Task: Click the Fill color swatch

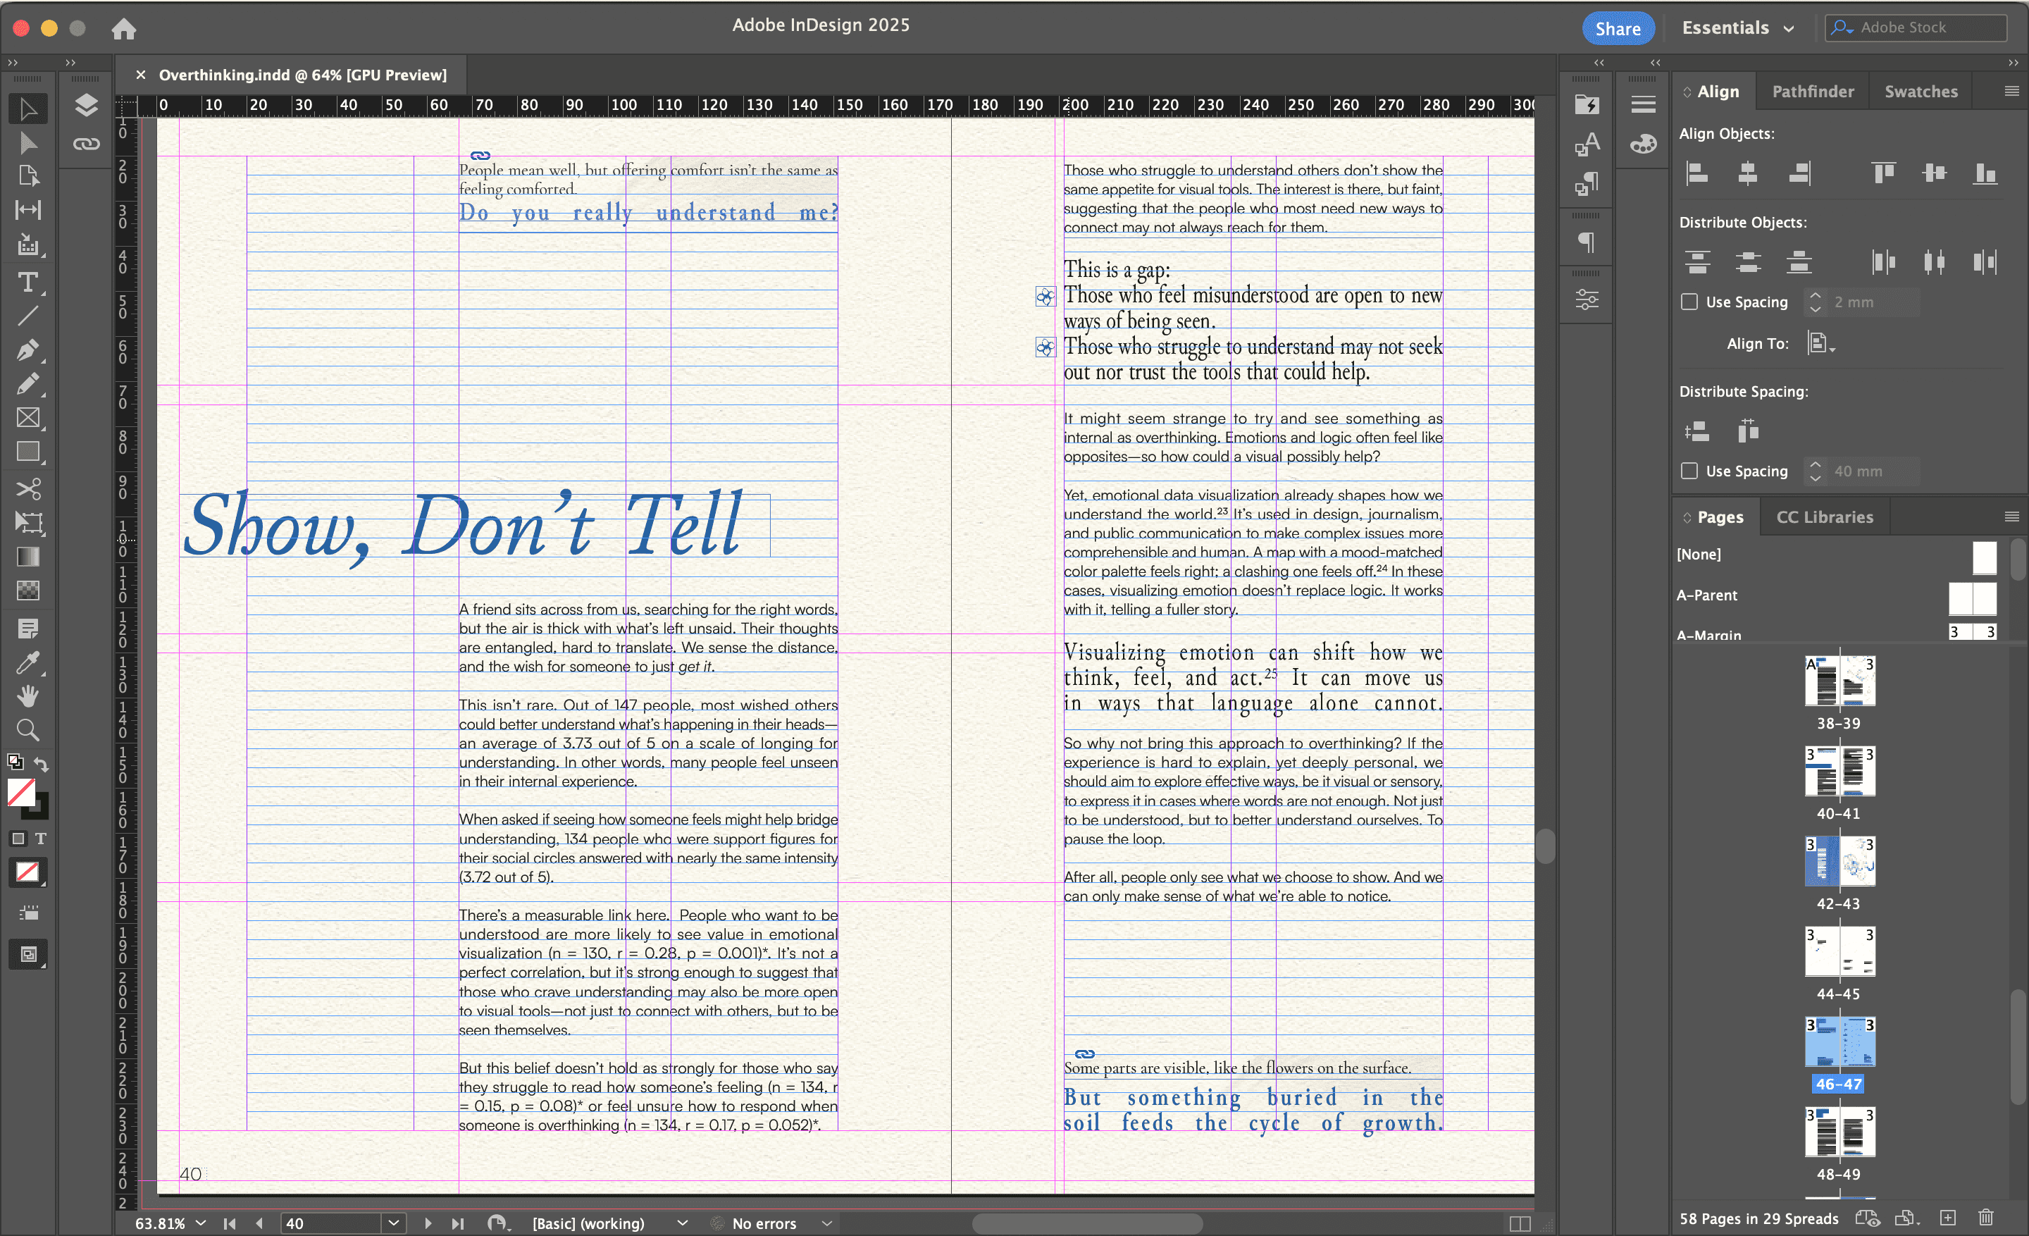Action: [20, 792]
